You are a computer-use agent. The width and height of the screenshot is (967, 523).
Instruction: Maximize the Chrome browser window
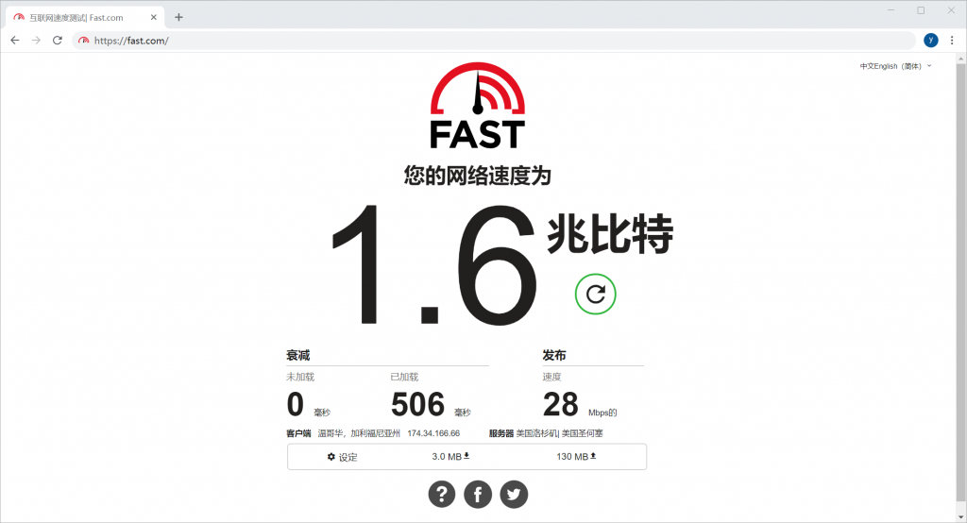[x=921, y=10]
